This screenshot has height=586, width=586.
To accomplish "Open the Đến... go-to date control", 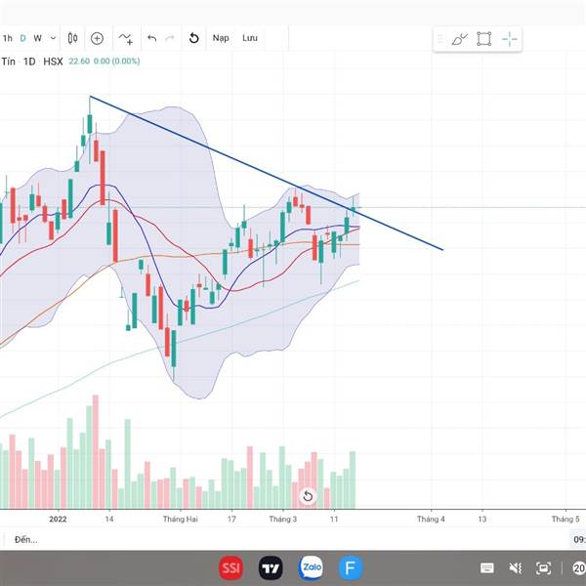I will (x=25, y=540).
